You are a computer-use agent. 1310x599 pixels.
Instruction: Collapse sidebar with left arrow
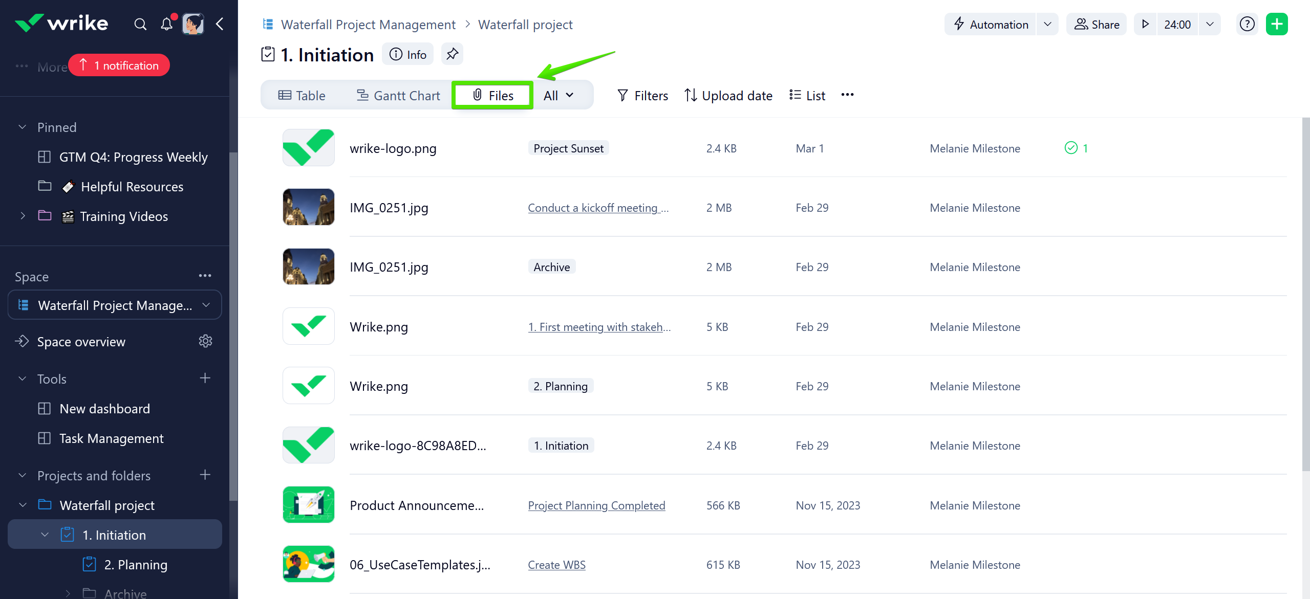[x=220, y=24]
